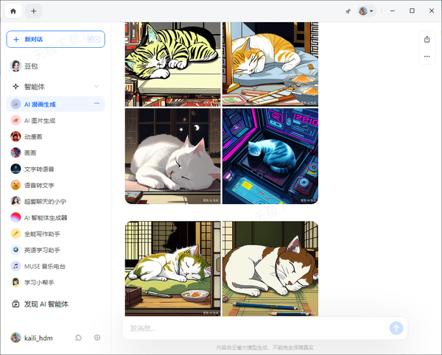
Task: Start a new chat with 新对话 button
Action: coord(55,39)
